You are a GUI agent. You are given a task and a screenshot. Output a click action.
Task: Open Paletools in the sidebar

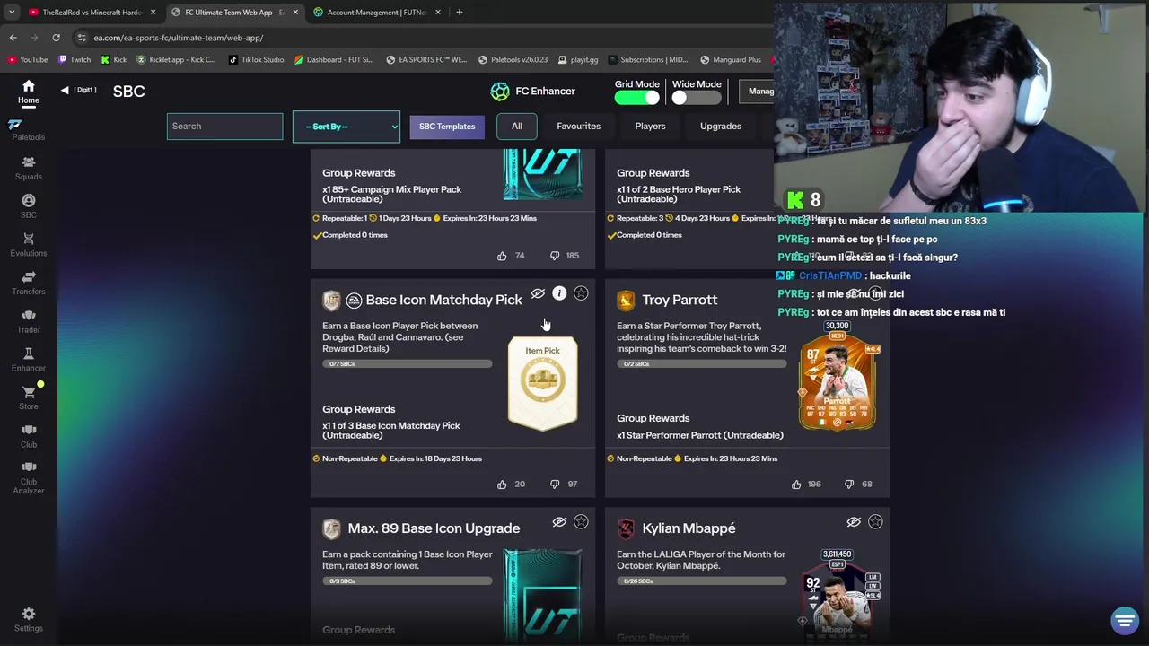point(29,130)
